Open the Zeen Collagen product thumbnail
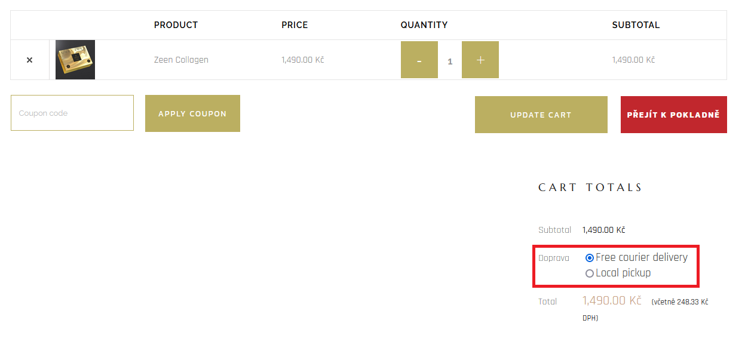 click(75, 60)
